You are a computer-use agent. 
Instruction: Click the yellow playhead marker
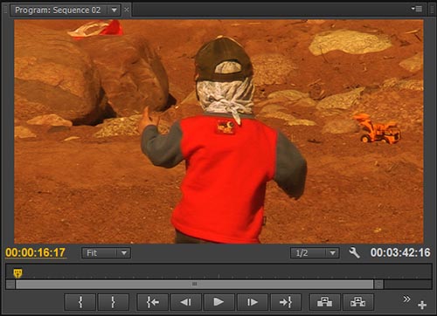17,273
